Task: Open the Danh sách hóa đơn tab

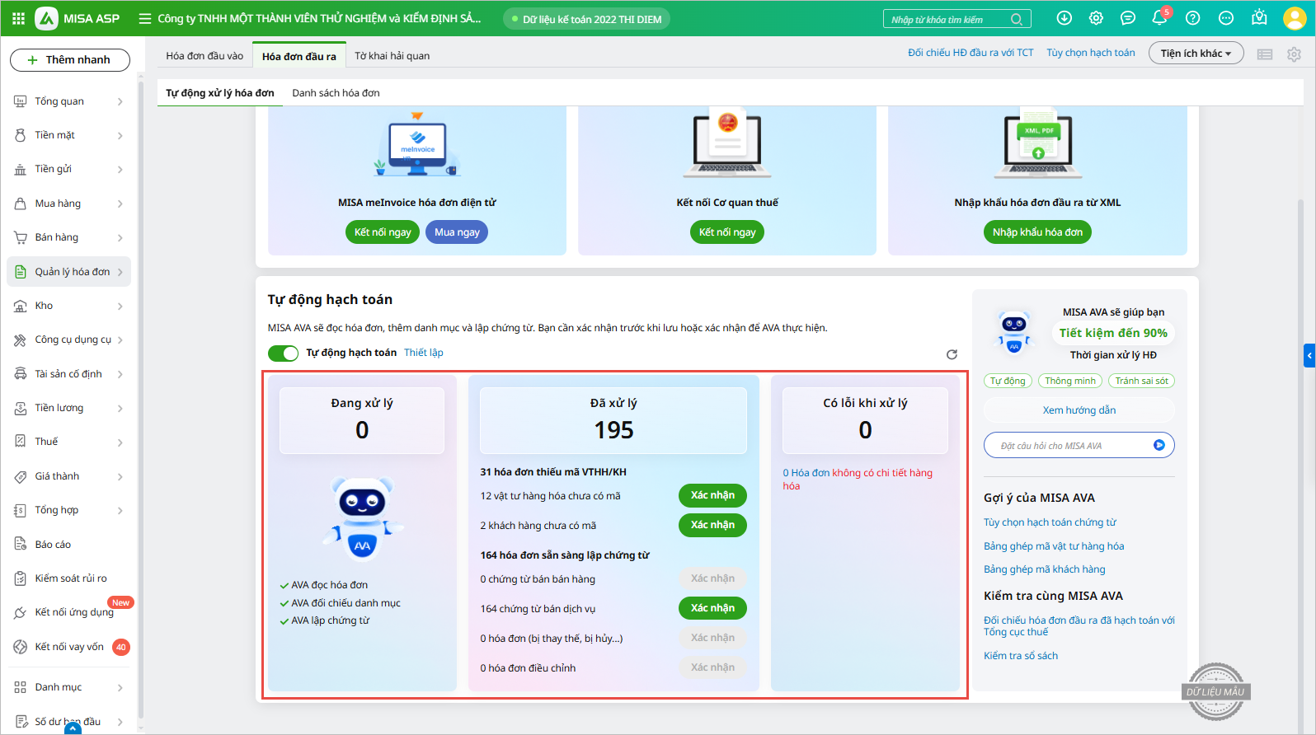Action: point(336,93)
